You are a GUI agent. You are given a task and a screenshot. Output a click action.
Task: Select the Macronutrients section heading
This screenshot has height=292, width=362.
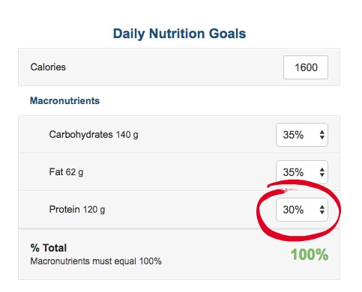click(64, 101)
